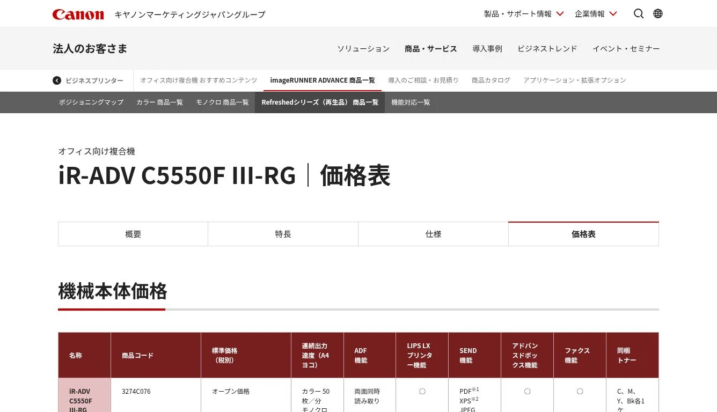Click キヤノンマーケティングジャパングループ text
Viewport: 717px width, 412px height.
pos(190,14)
